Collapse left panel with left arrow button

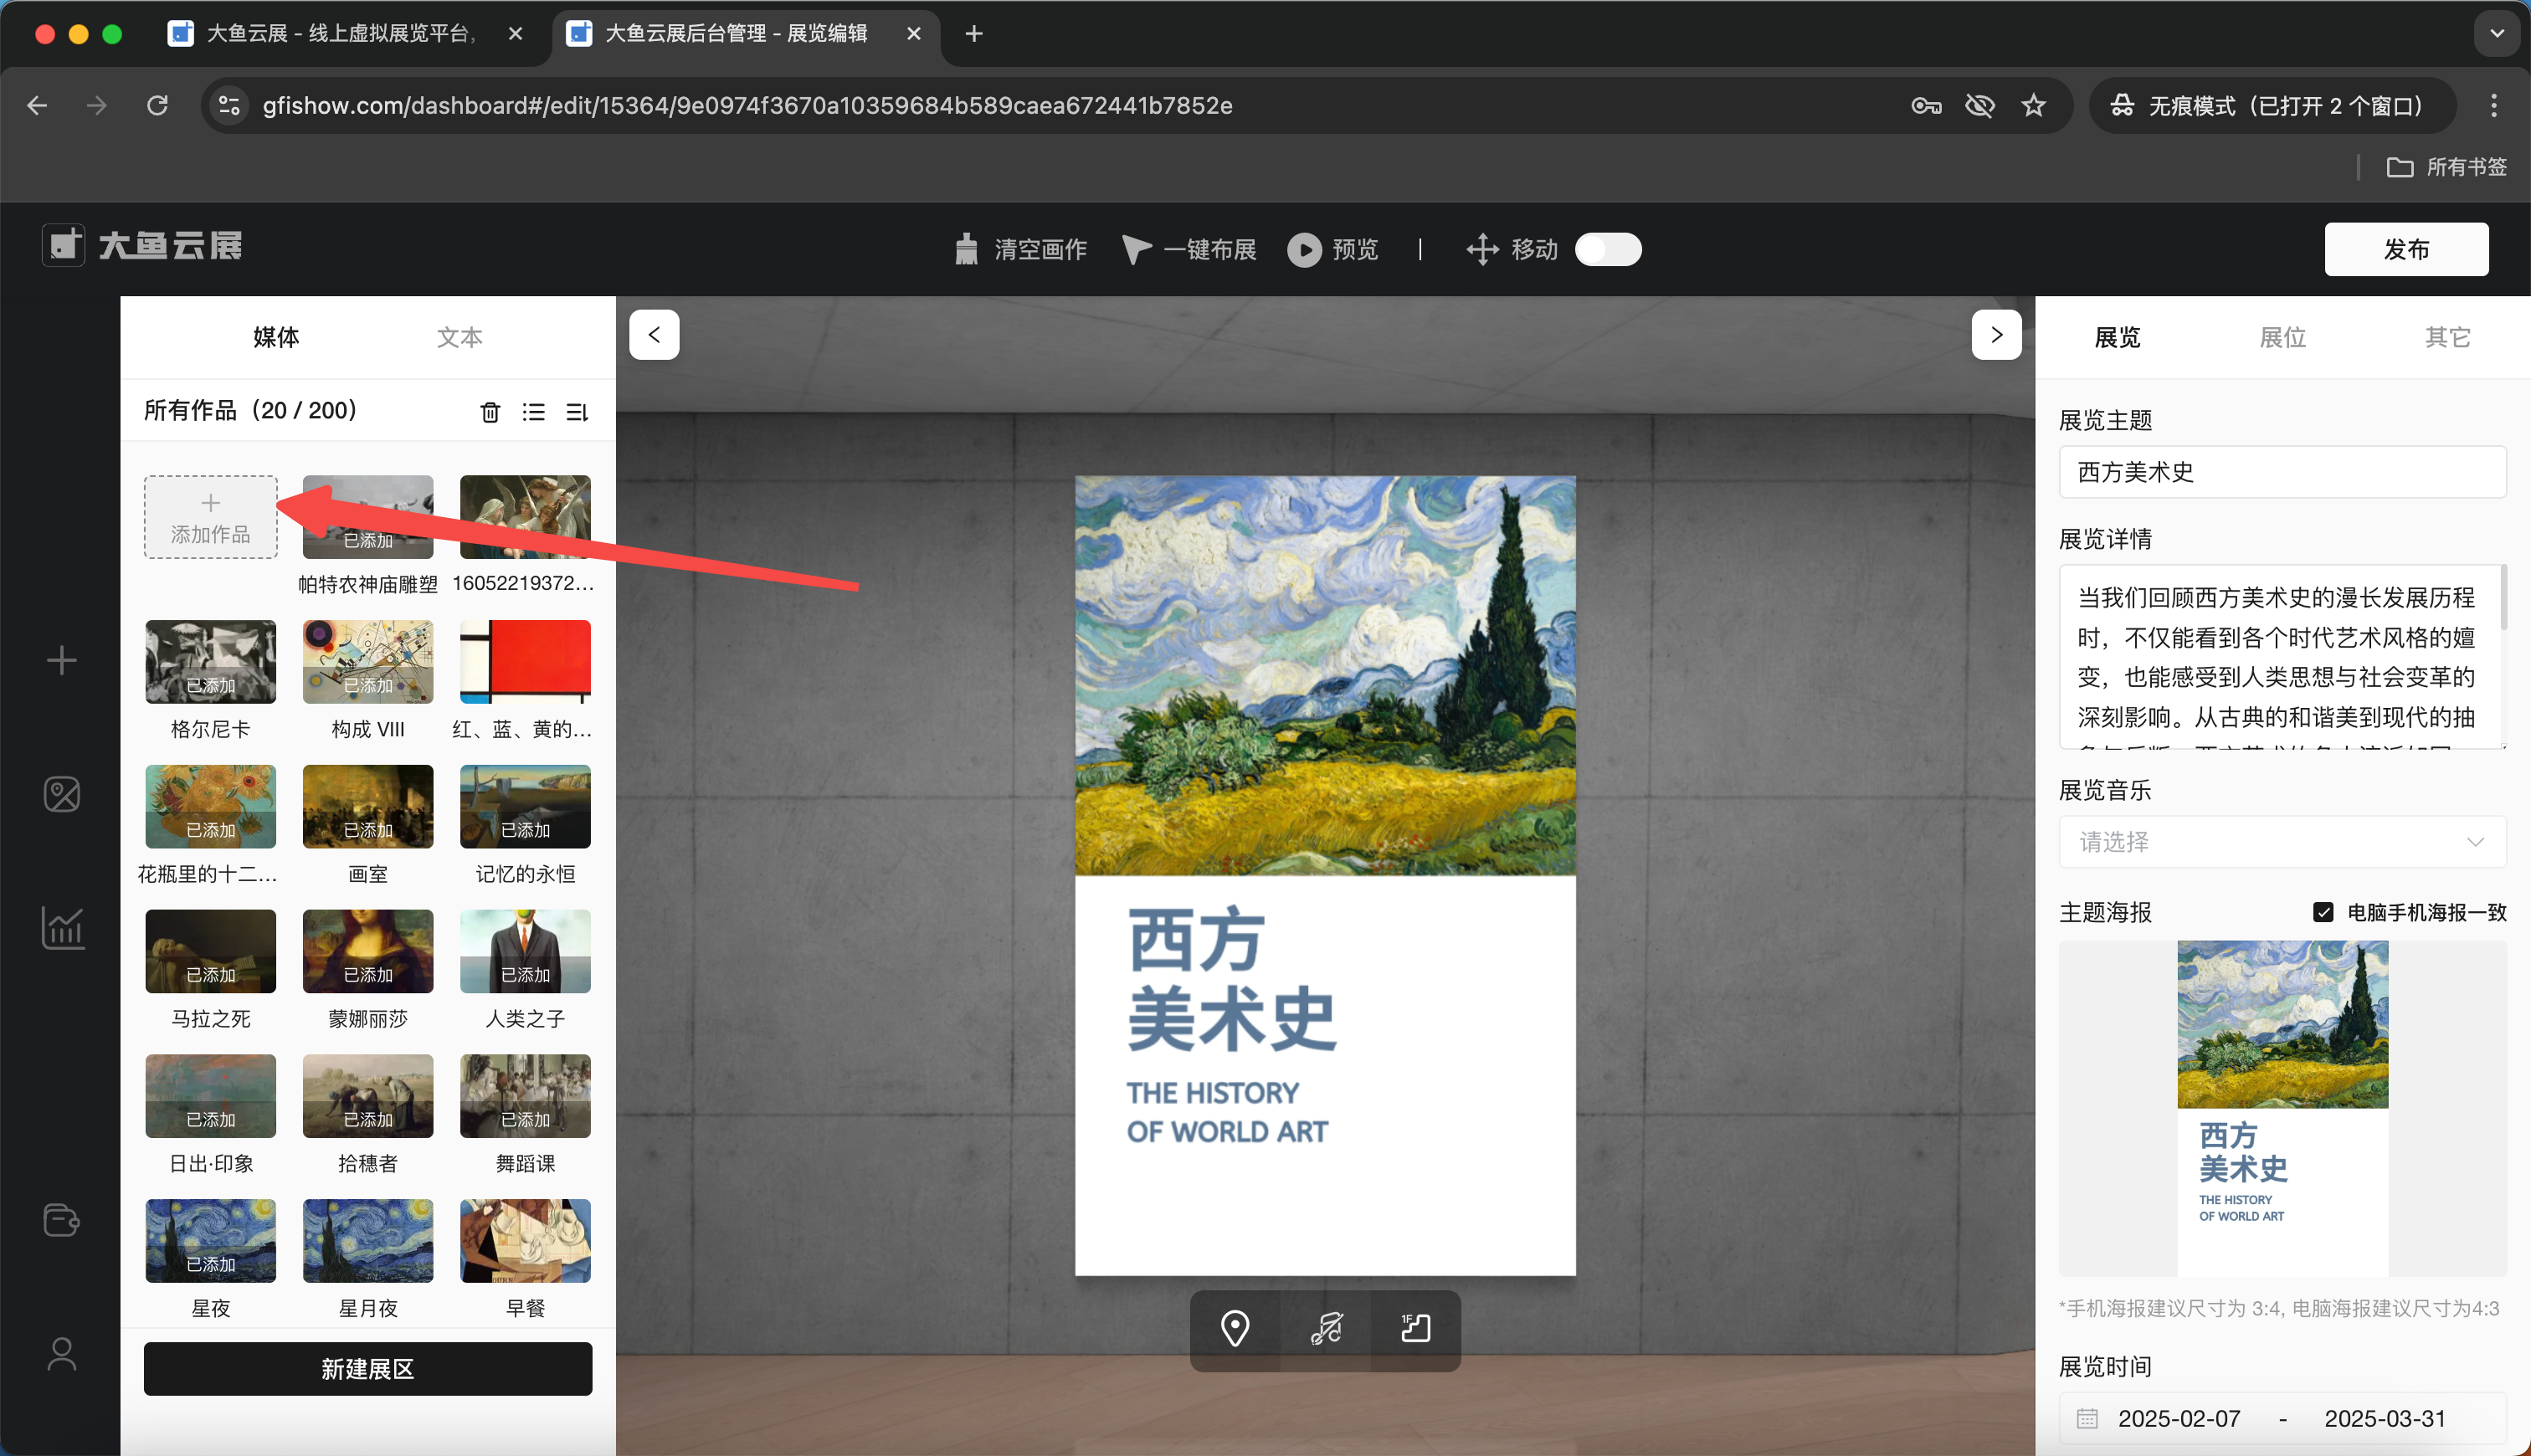(x=654, y=335)
